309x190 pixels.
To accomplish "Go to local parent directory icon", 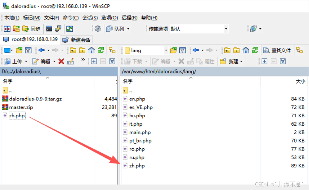I will [x=73, y=50].
